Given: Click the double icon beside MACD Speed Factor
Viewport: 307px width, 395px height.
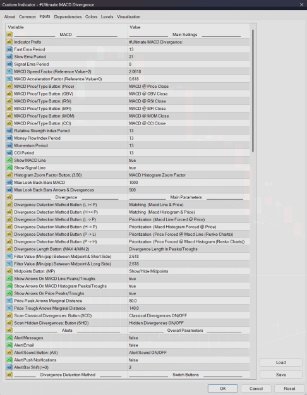Looking at the screenshot, I should click(9, 71).
